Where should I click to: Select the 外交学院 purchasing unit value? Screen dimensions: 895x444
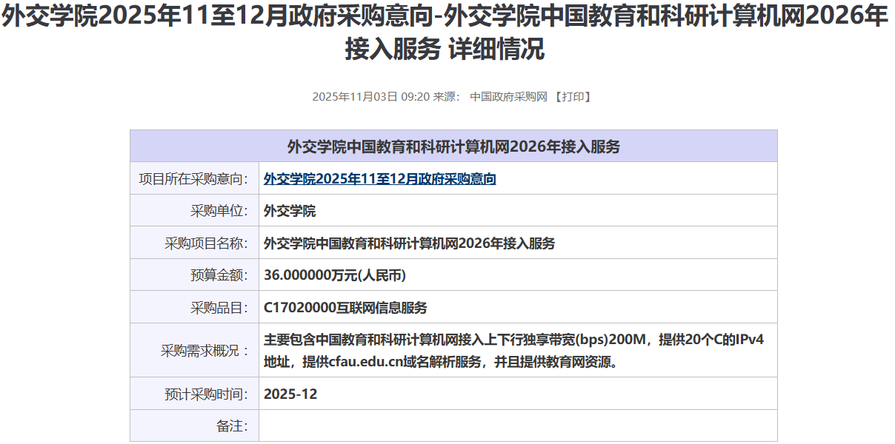click(x=290, y=211)
